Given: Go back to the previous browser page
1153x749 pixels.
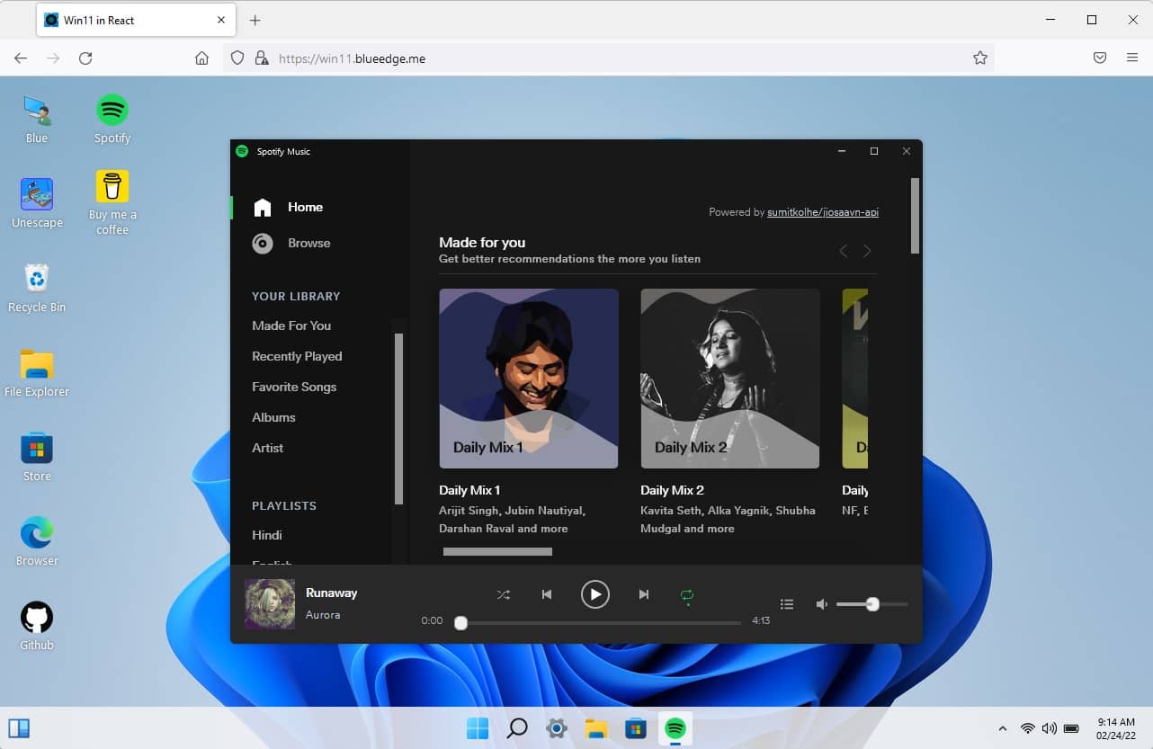Looking at the screenshot, I should (21, 58).
